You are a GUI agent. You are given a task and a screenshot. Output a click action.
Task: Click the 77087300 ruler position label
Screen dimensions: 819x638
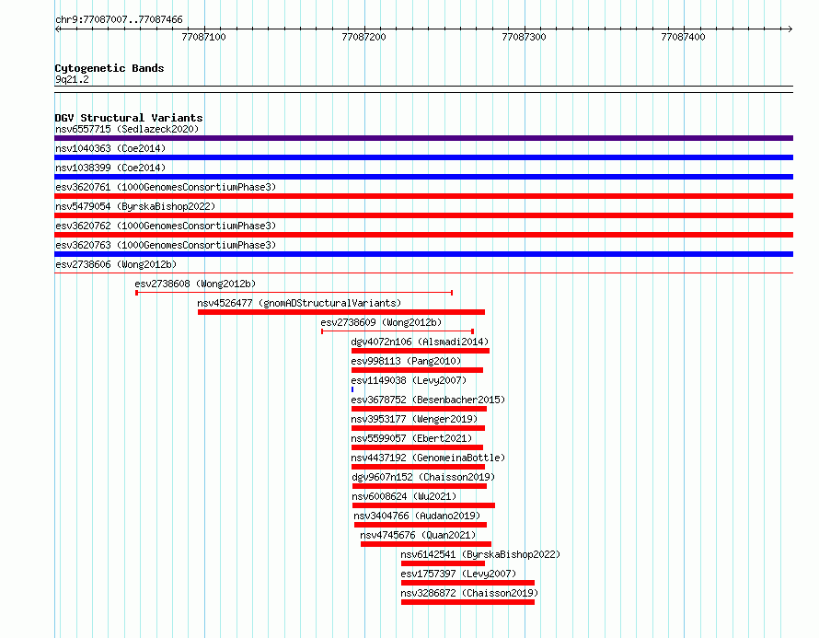tap(524, 37)
